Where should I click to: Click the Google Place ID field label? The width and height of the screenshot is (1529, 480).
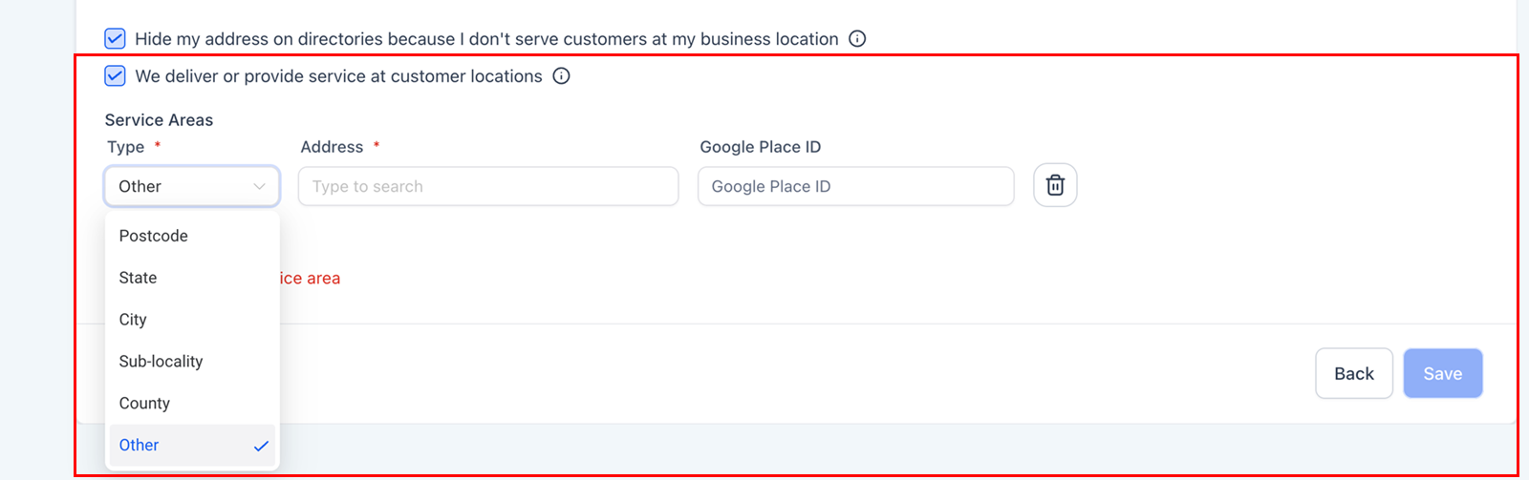[761, 147]
